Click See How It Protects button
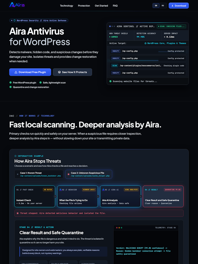Screen dimensions: 198x264 (x=72, y=72)
